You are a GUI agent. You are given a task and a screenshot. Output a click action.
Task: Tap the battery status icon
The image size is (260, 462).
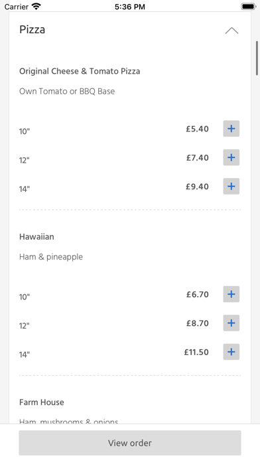click(249, 6)
